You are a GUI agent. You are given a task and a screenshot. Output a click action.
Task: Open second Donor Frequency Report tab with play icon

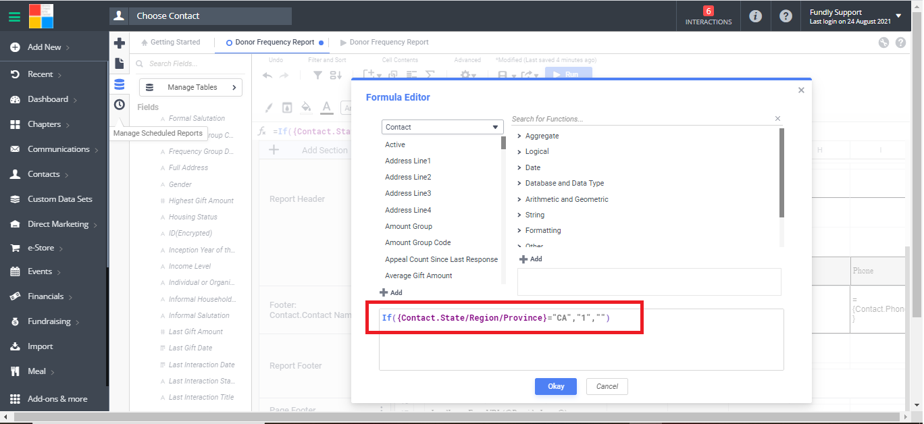(x=384, y=42)
